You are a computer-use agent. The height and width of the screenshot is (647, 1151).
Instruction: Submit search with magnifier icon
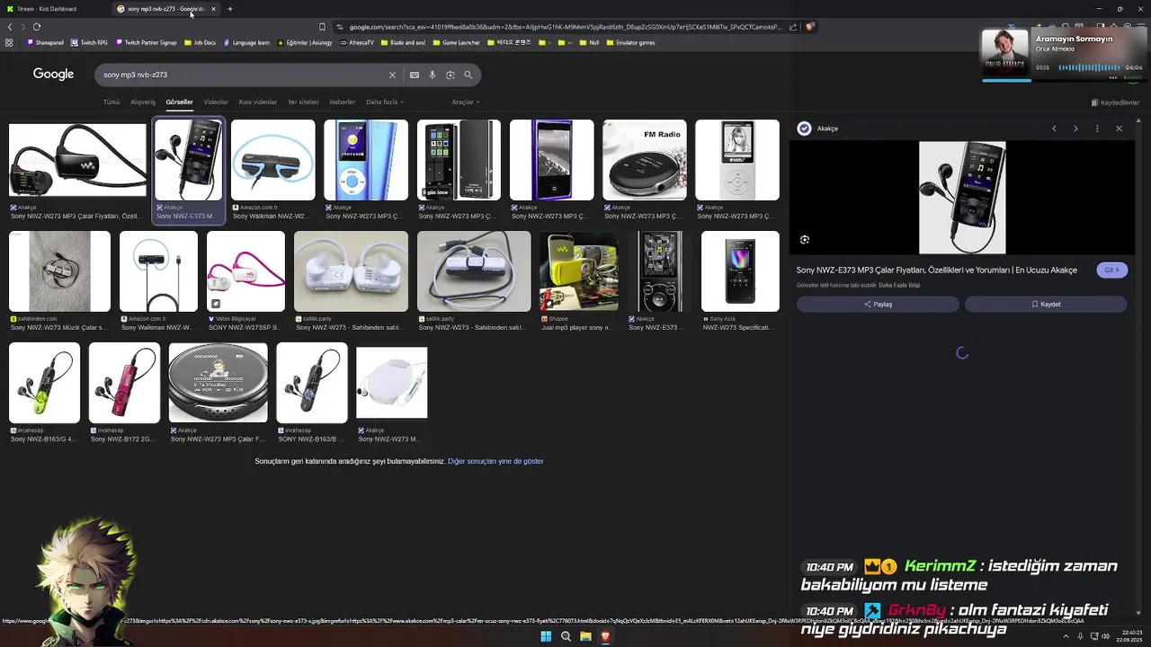coord(468,75)
